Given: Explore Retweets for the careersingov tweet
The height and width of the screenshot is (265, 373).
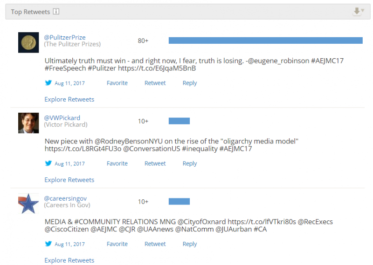Looking at the screenshot, I should [x=69, y=260].
